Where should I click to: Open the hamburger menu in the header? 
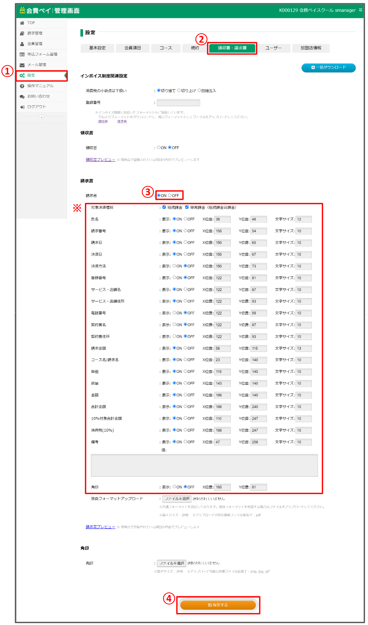[x=361, y=10]
